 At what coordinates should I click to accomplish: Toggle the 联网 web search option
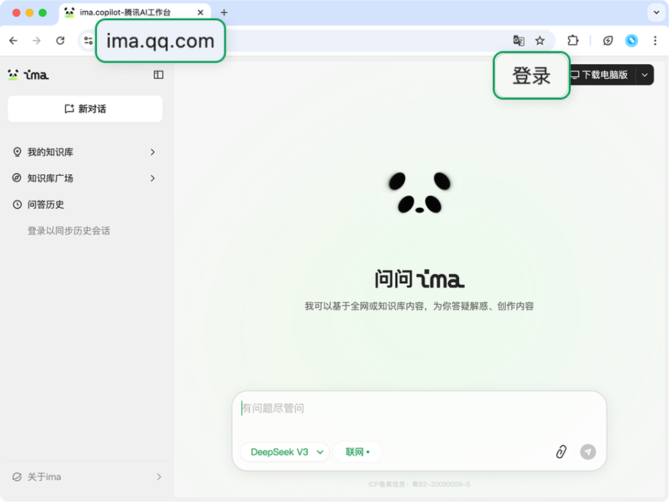coord(357,452)
